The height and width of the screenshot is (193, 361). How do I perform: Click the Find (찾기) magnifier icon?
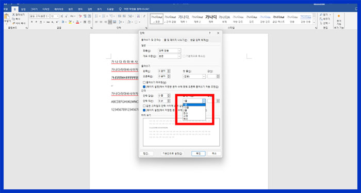pyautogui.click(x=321, y=15)
